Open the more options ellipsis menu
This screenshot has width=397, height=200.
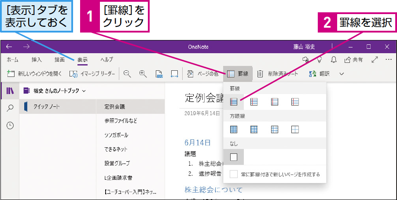tap(389, 59)
